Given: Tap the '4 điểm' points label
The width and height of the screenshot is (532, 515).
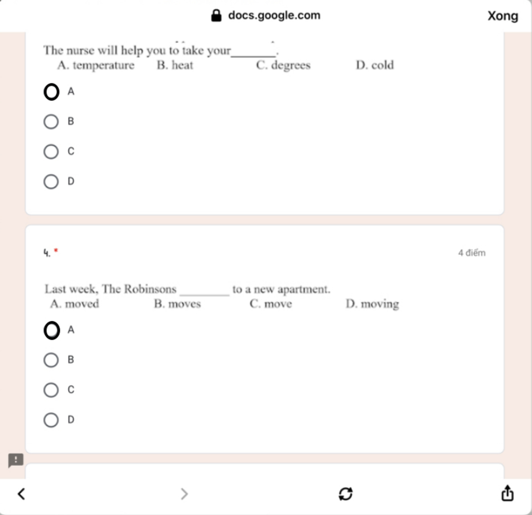Looking at the screenshot, I should 472,253.
